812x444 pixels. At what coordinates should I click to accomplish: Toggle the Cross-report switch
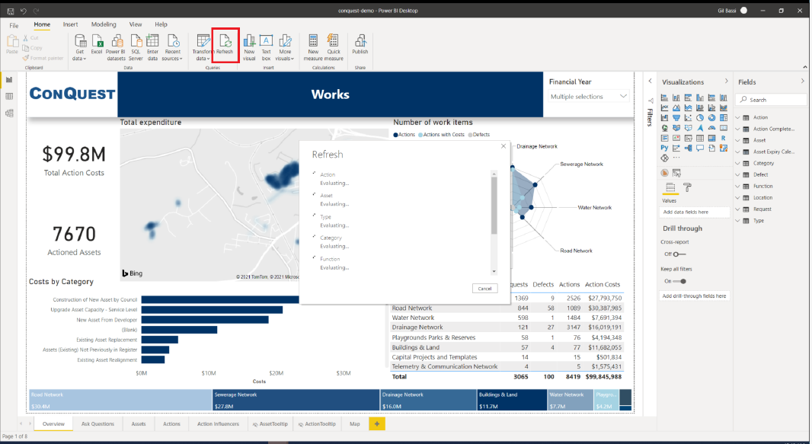pos(679,254)
